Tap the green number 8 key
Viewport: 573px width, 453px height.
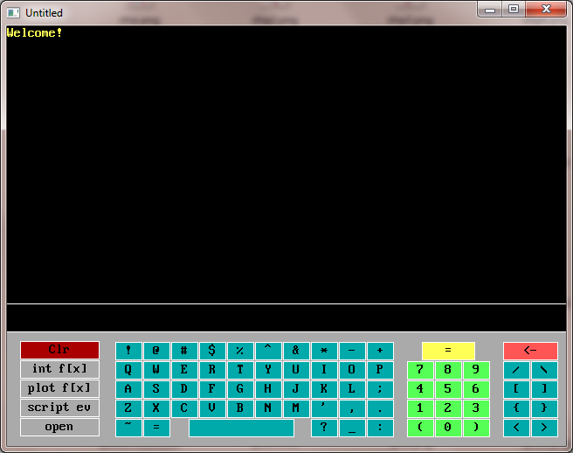(x=448, y=370)
